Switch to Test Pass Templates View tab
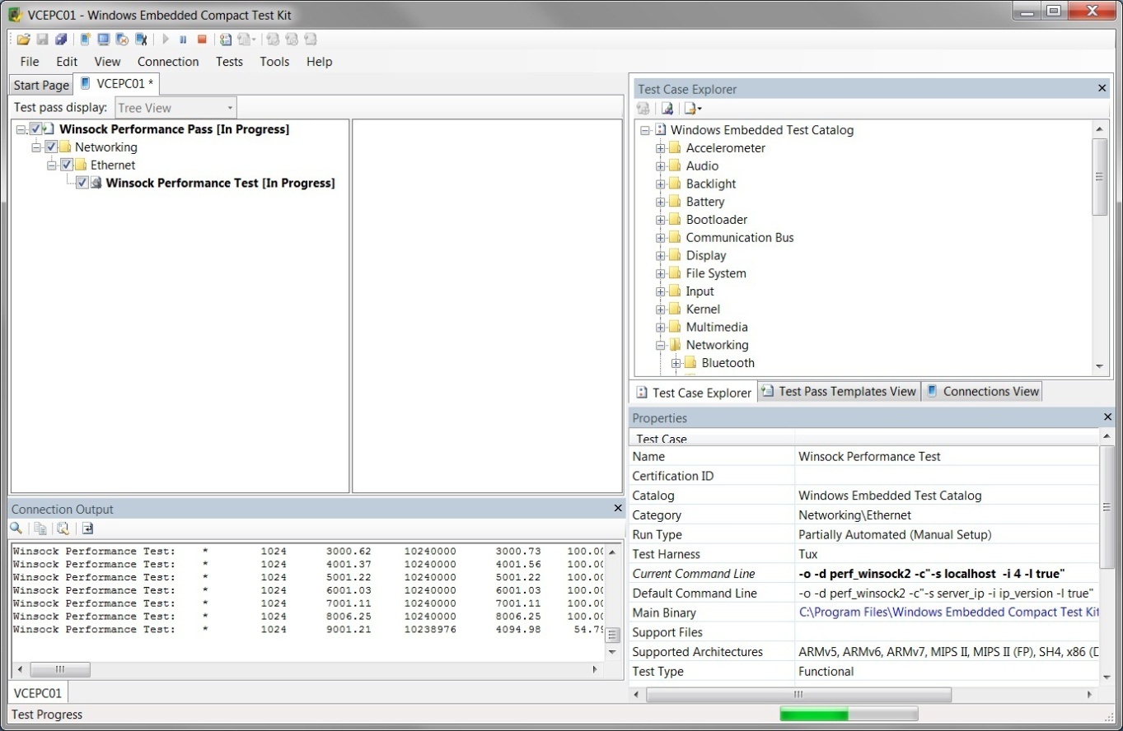The image size is (1123, 731). 839,392
